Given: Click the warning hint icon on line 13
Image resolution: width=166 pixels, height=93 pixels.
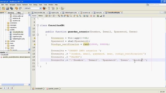Looking at the screenshot, I should [34, 38].
